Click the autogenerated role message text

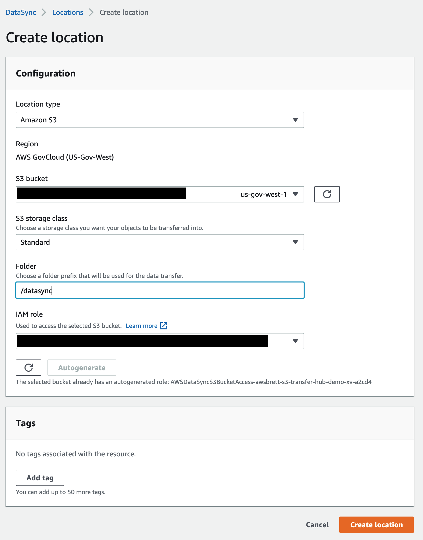(194, 382)
